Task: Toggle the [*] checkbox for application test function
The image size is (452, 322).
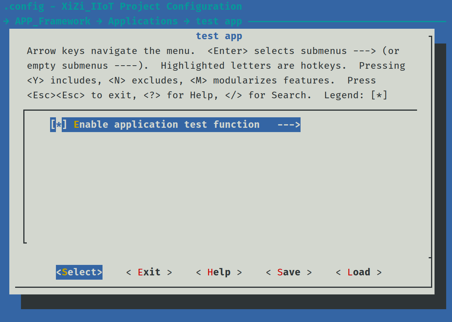Action: coord(59,125)
